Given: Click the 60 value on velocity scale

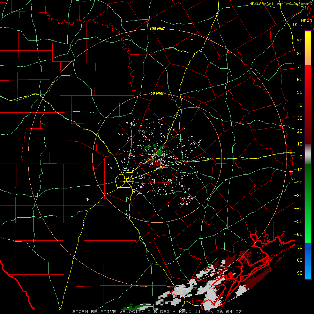Looking at the screenshot, I should tap(300, 79).
